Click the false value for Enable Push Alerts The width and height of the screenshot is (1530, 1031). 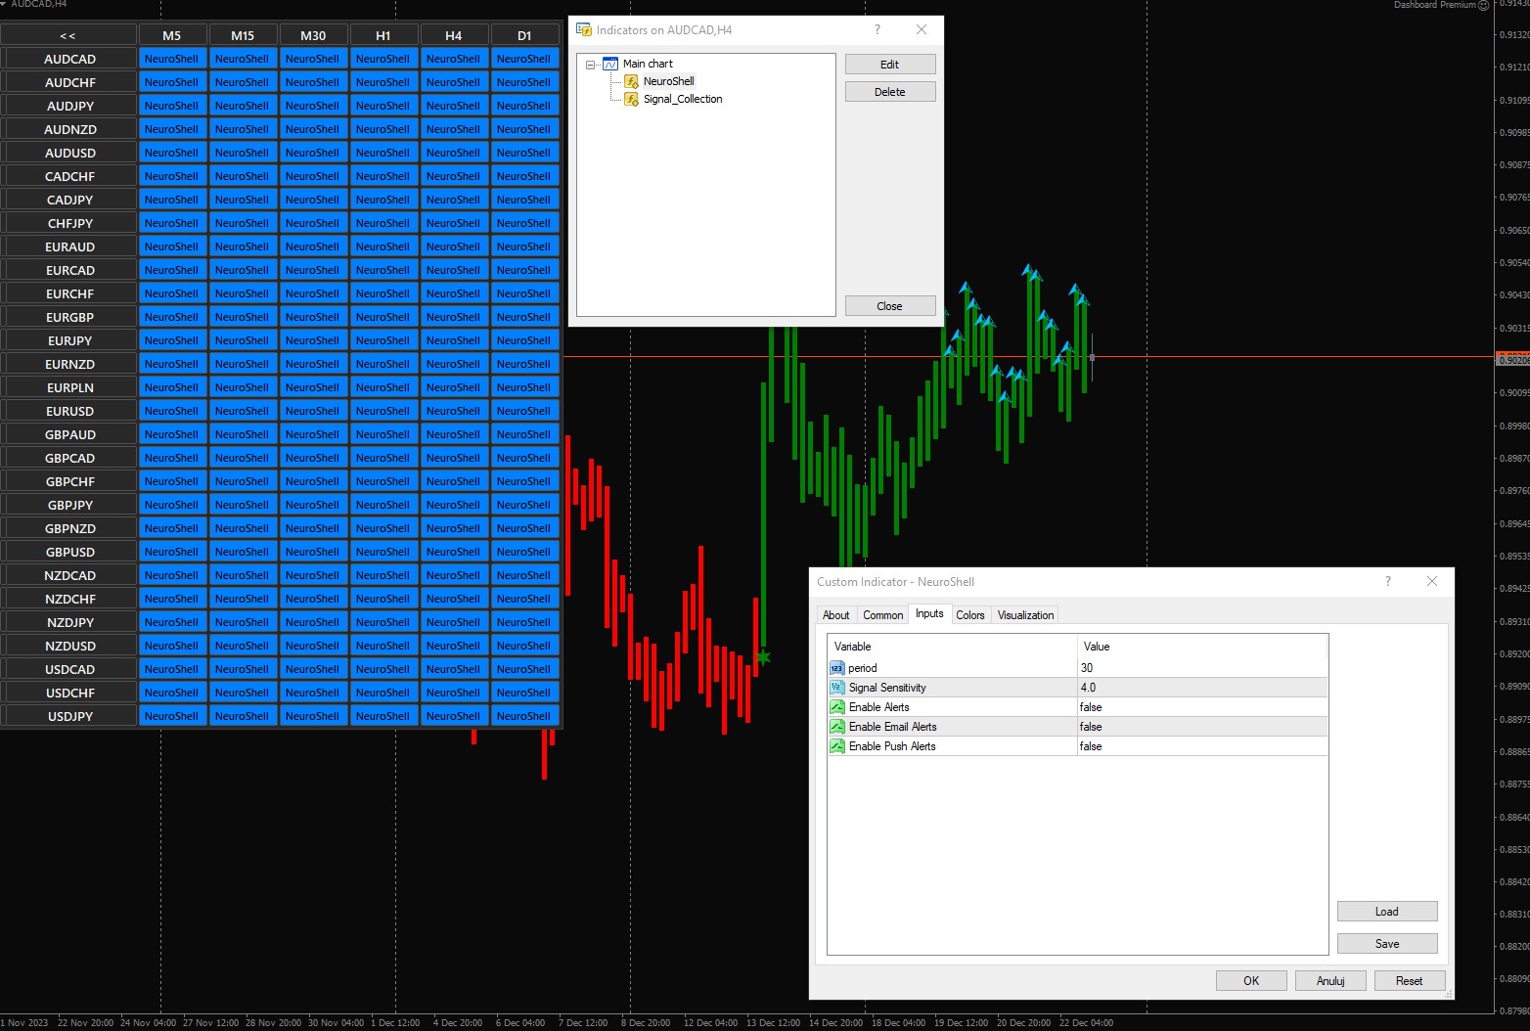[1202, 746]
